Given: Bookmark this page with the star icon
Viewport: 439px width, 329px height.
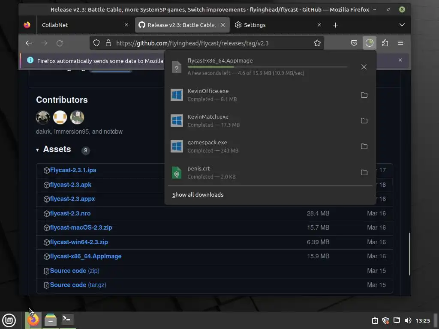Looking at the screenshot, I should (x=317, y=43).
